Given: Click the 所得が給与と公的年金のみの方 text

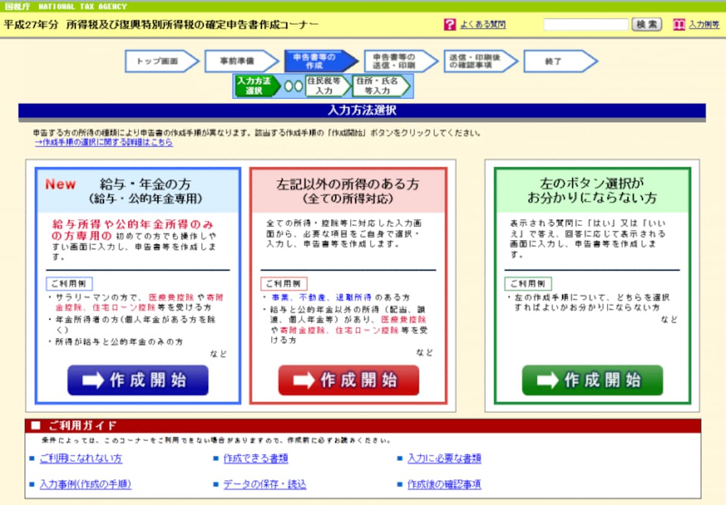Looking at the screenshot, I should 119,342.
